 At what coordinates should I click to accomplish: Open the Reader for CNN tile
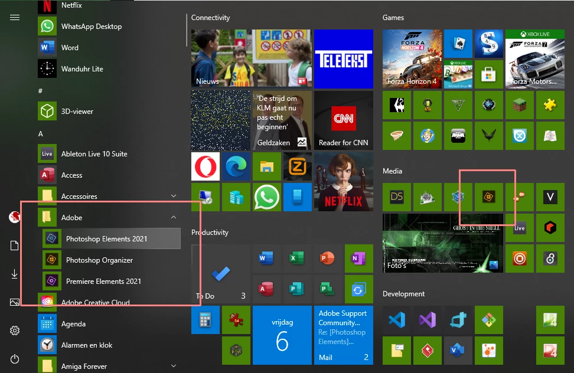[344, 120]
